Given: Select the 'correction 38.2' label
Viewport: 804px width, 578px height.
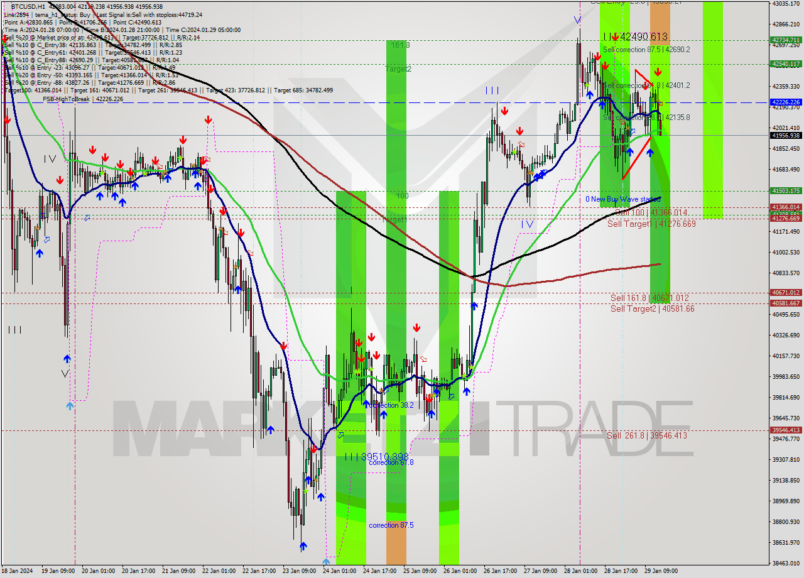Looking at the screenshot, I should pyautogui.click(x=391, y=405).
